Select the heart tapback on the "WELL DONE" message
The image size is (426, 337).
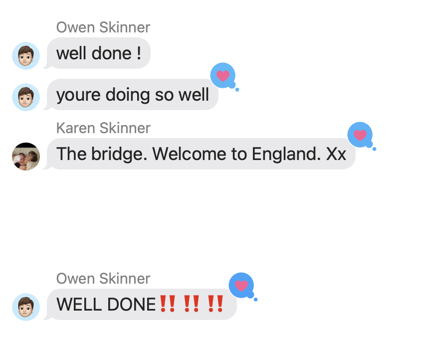[241, 286]
